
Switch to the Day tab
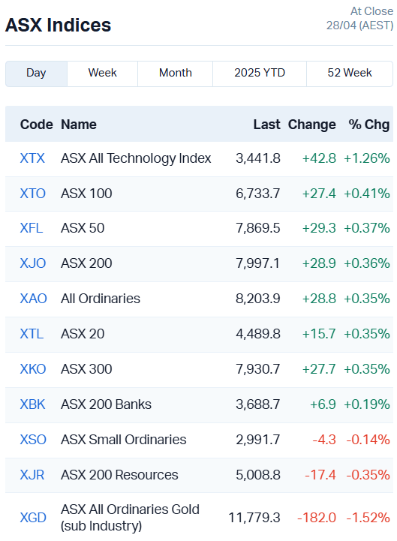36,74
